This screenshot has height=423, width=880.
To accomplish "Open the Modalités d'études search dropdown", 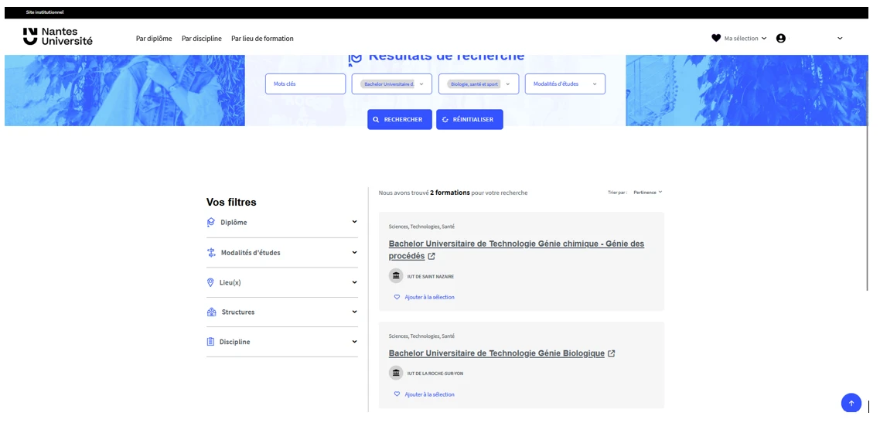I will point(565,84).
